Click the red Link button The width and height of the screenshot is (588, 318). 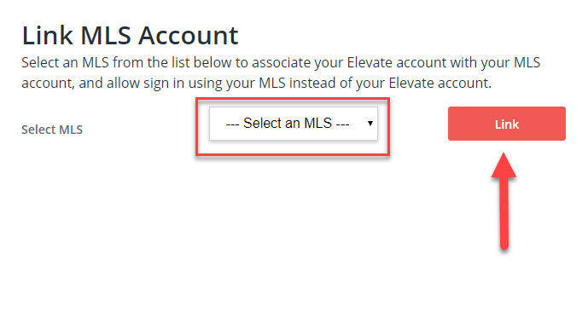507,124
